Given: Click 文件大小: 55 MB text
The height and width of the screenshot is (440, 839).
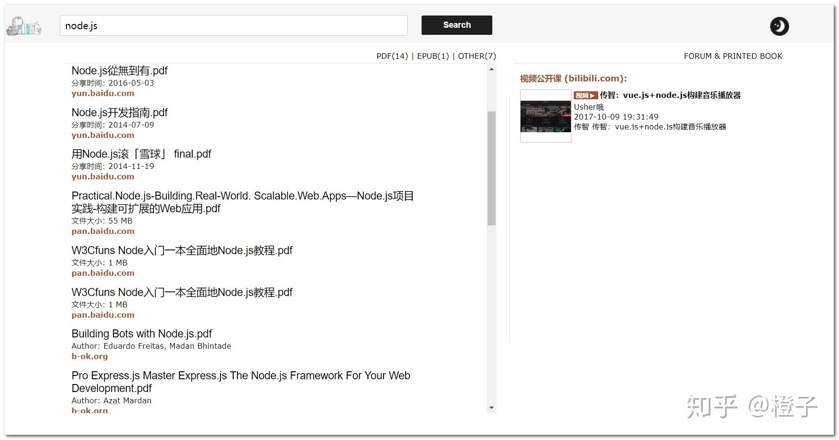Looking at the screenshot, I should click(x=102, y=221).
